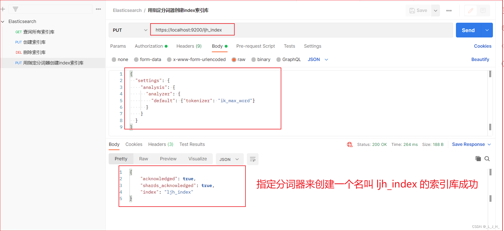This screenshot has height=231, width=504.
Task: Click the sidebar search input field
Action: coord(51,9)
